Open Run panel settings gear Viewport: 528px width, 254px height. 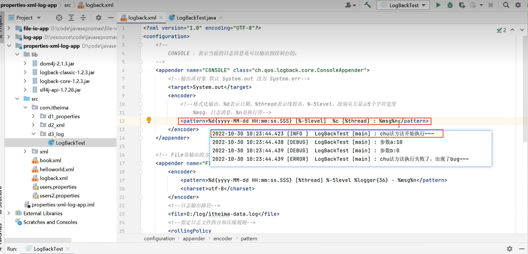509,249
